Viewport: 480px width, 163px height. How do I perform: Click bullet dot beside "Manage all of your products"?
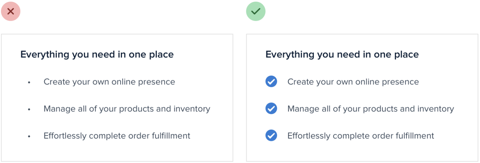[x=29, y=109]
